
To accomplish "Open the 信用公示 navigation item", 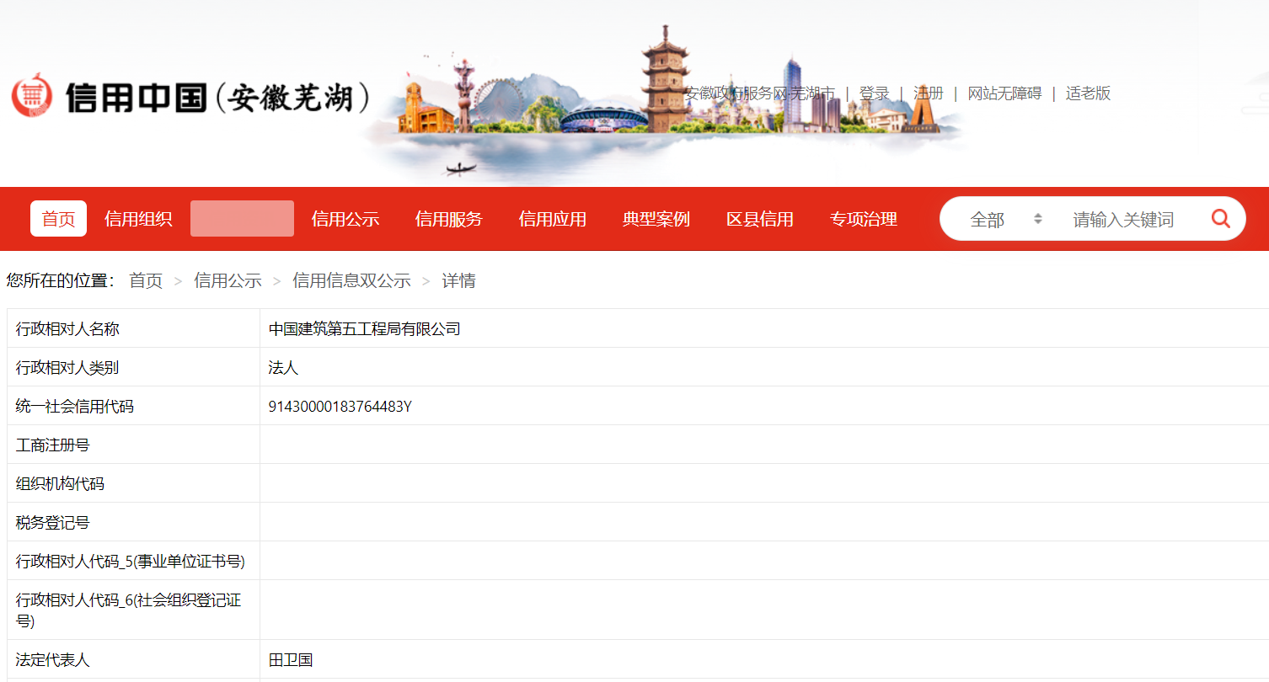I will pos(345,219).
